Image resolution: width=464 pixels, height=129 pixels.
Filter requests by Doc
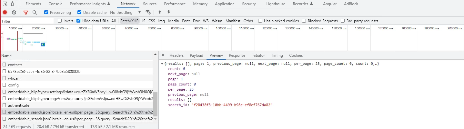197,21
